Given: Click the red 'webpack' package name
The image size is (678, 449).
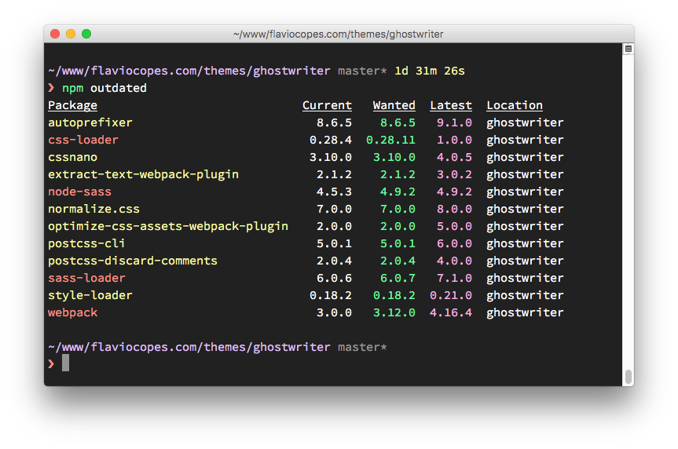Looking at the screenshot, I should [72, 312].
